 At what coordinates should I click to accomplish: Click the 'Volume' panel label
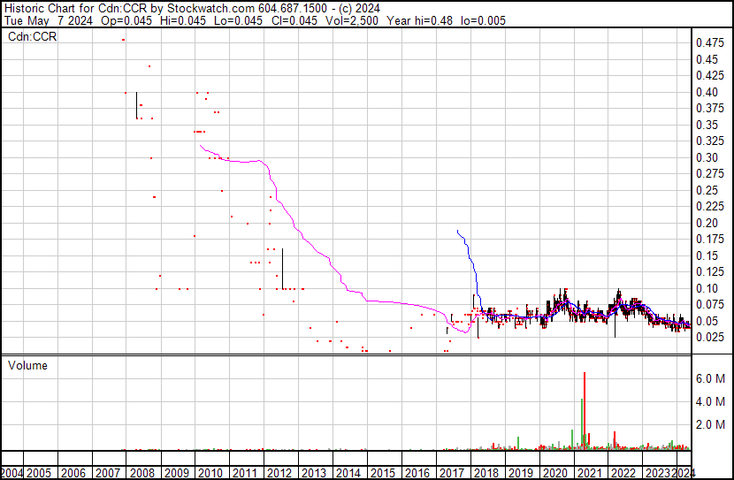[27, 365]
